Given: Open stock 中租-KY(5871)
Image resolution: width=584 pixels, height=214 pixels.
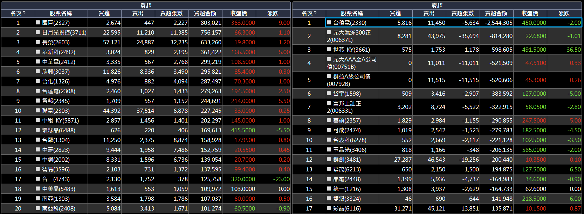Looking at the screenshot, I should (60, 120).
